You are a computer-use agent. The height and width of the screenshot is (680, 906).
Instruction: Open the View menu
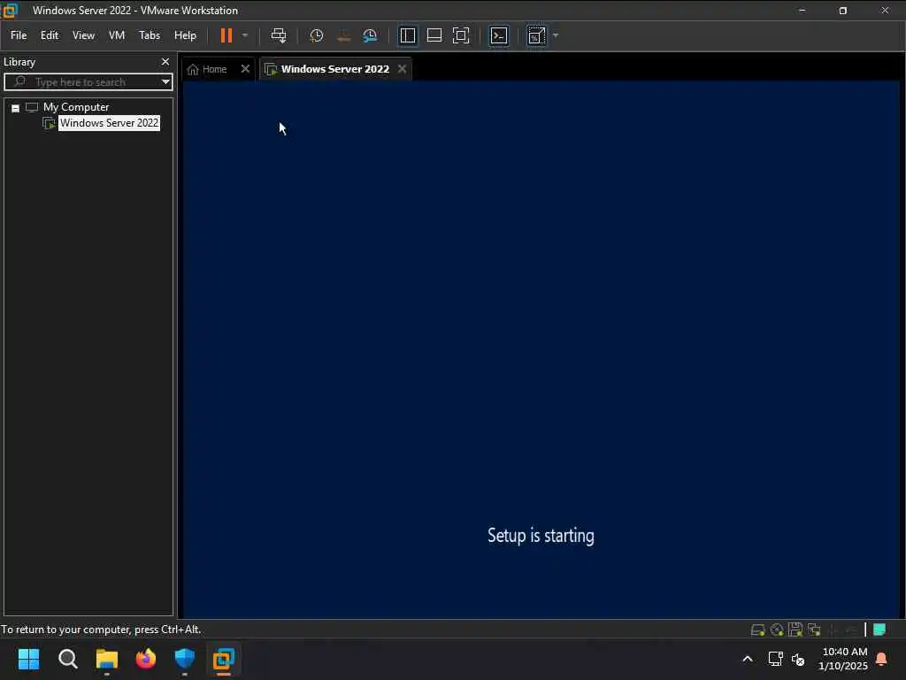[x=83, y=35]
